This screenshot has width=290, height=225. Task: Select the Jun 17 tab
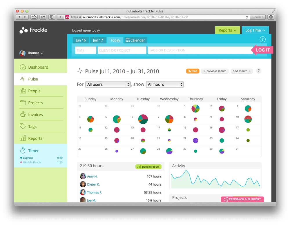[x=98, y=40]
